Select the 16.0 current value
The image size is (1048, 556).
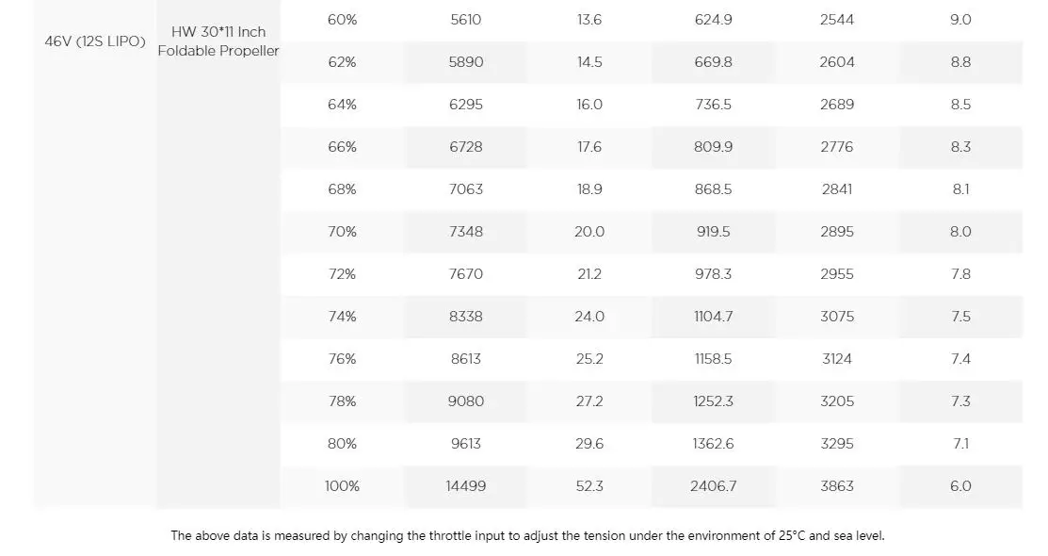coord(589,105)
